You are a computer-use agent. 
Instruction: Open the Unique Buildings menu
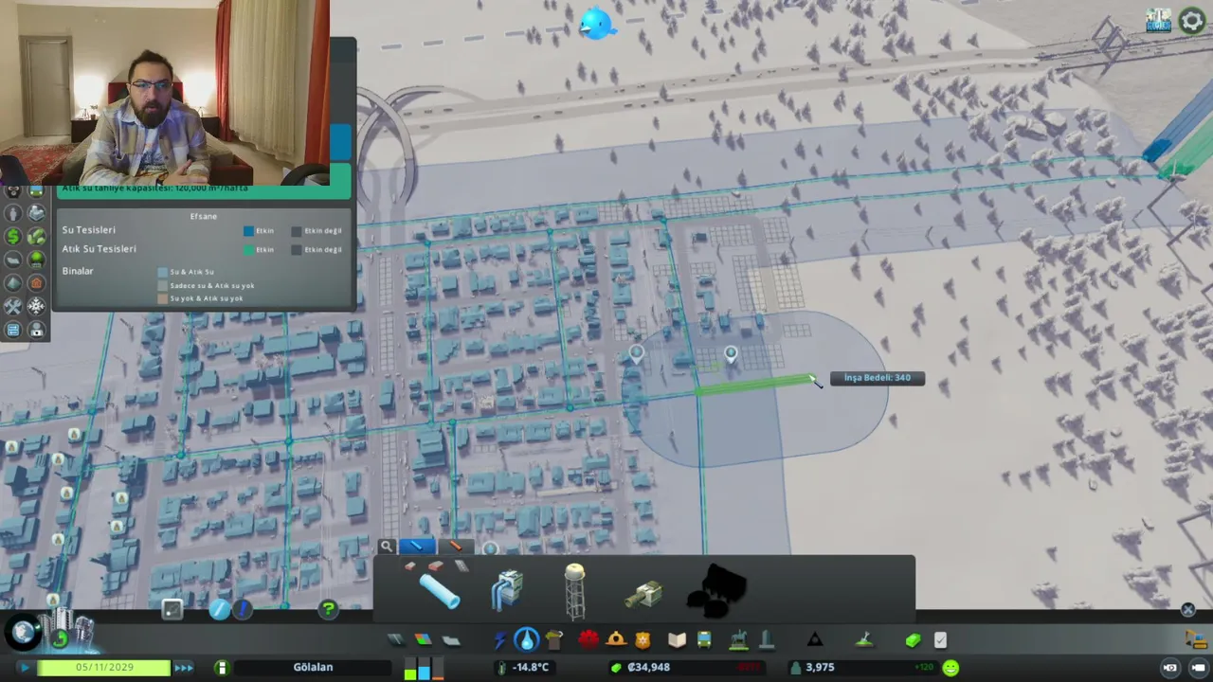pyautogui.click(x=767, y=640)
